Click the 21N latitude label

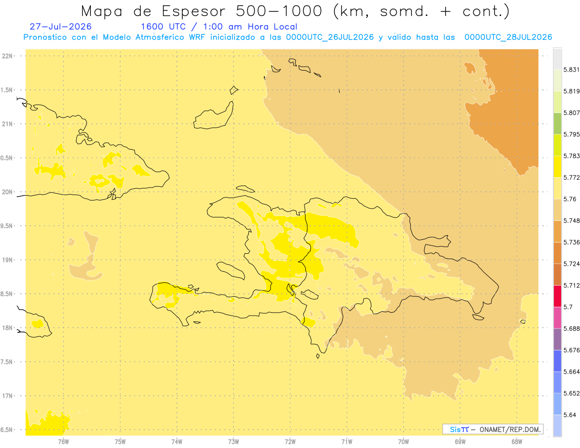coord(7,124)
